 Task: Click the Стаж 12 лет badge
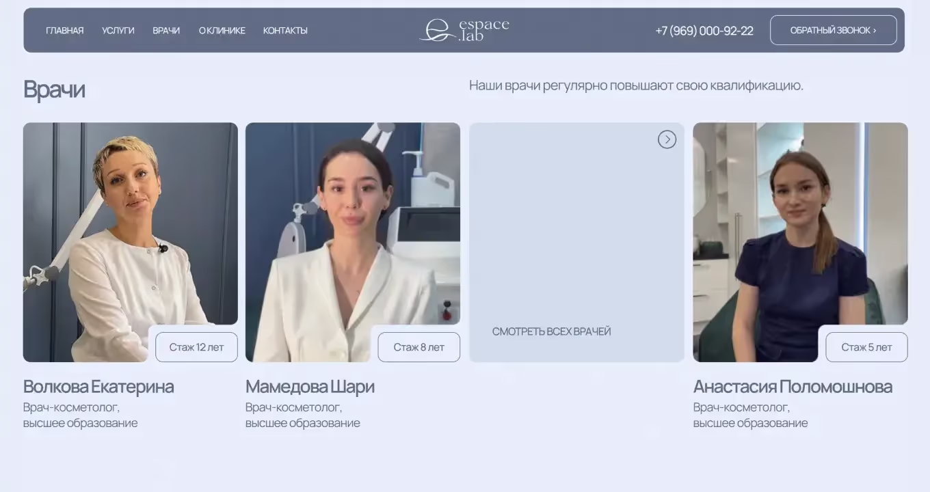[196, 347]
